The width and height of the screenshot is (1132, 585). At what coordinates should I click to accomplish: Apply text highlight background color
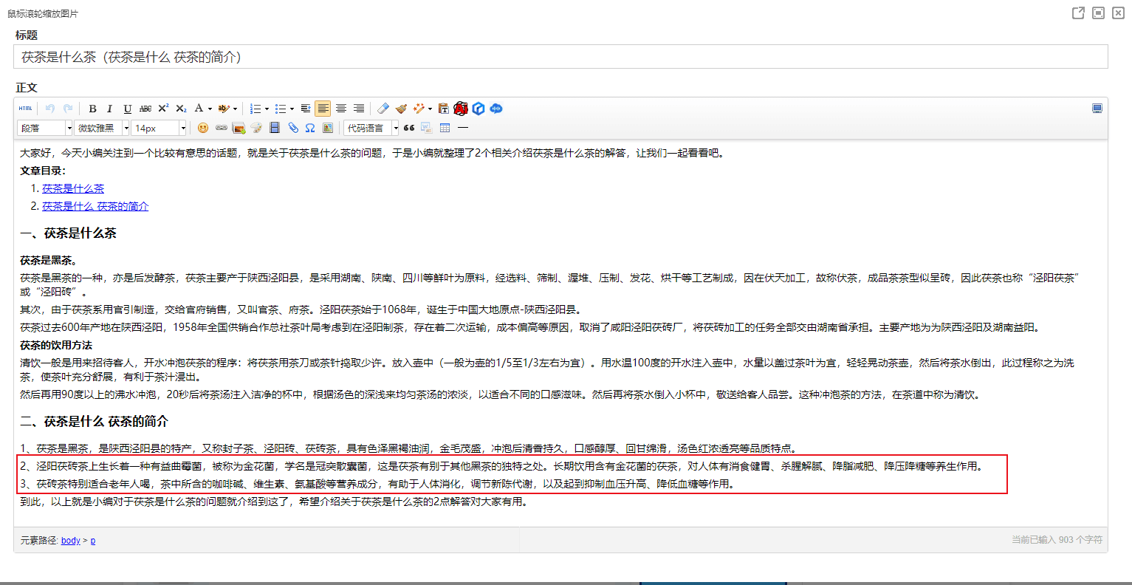coord(224,109)
